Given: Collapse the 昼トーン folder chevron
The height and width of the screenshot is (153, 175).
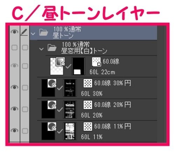Looking at the screenshot, I should (33, 34).
